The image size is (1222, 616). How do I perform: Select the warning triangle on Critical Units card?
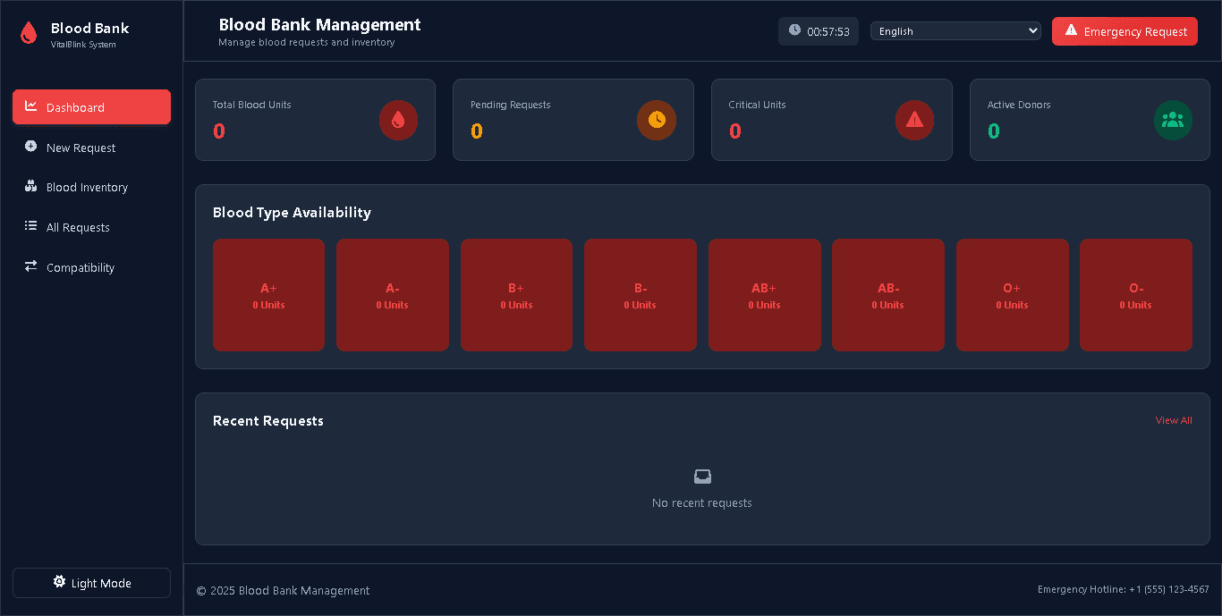click(914, 120)
